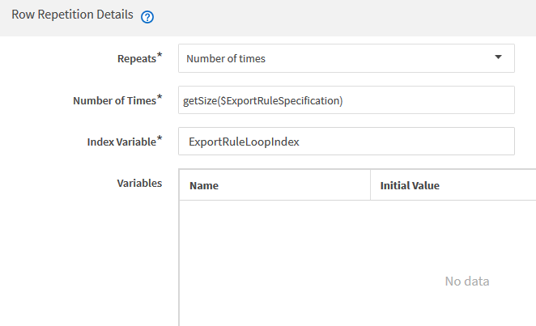
Task: Click the getSize expression input field
Action: pyautogui.click(x=347, y=100)
